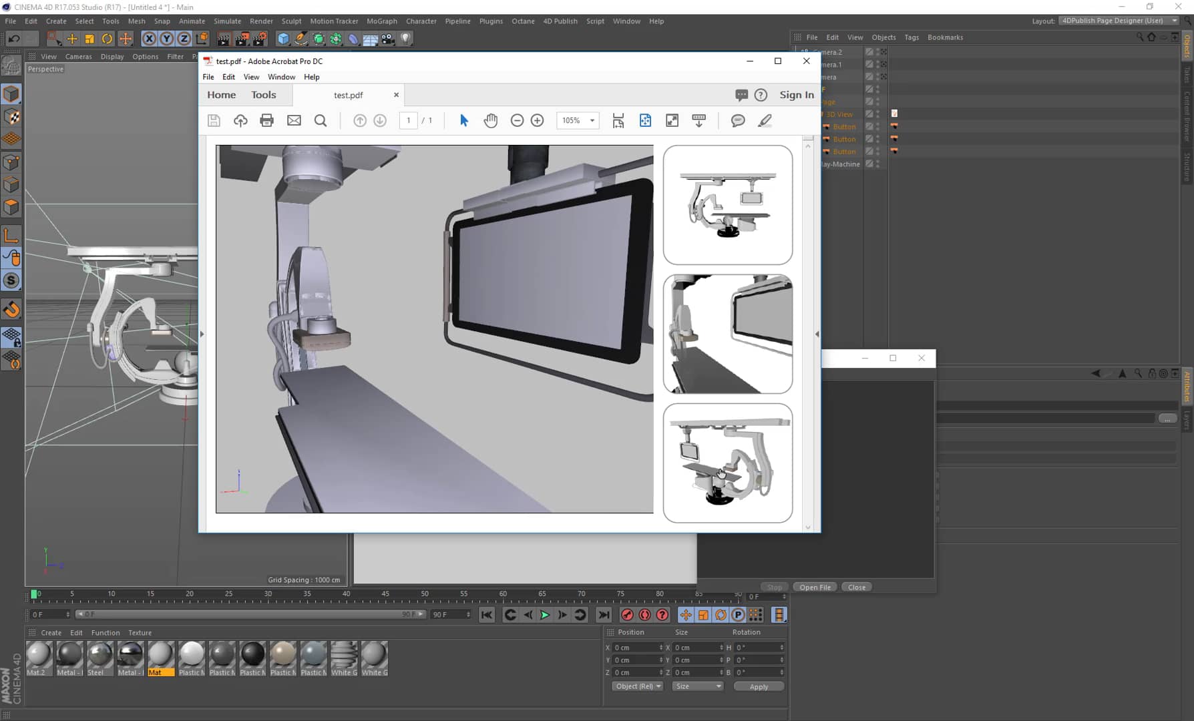Select the Move tool
Image resolution: width=1194 pixels, height=721 pixels.
(x=72, y=39)
